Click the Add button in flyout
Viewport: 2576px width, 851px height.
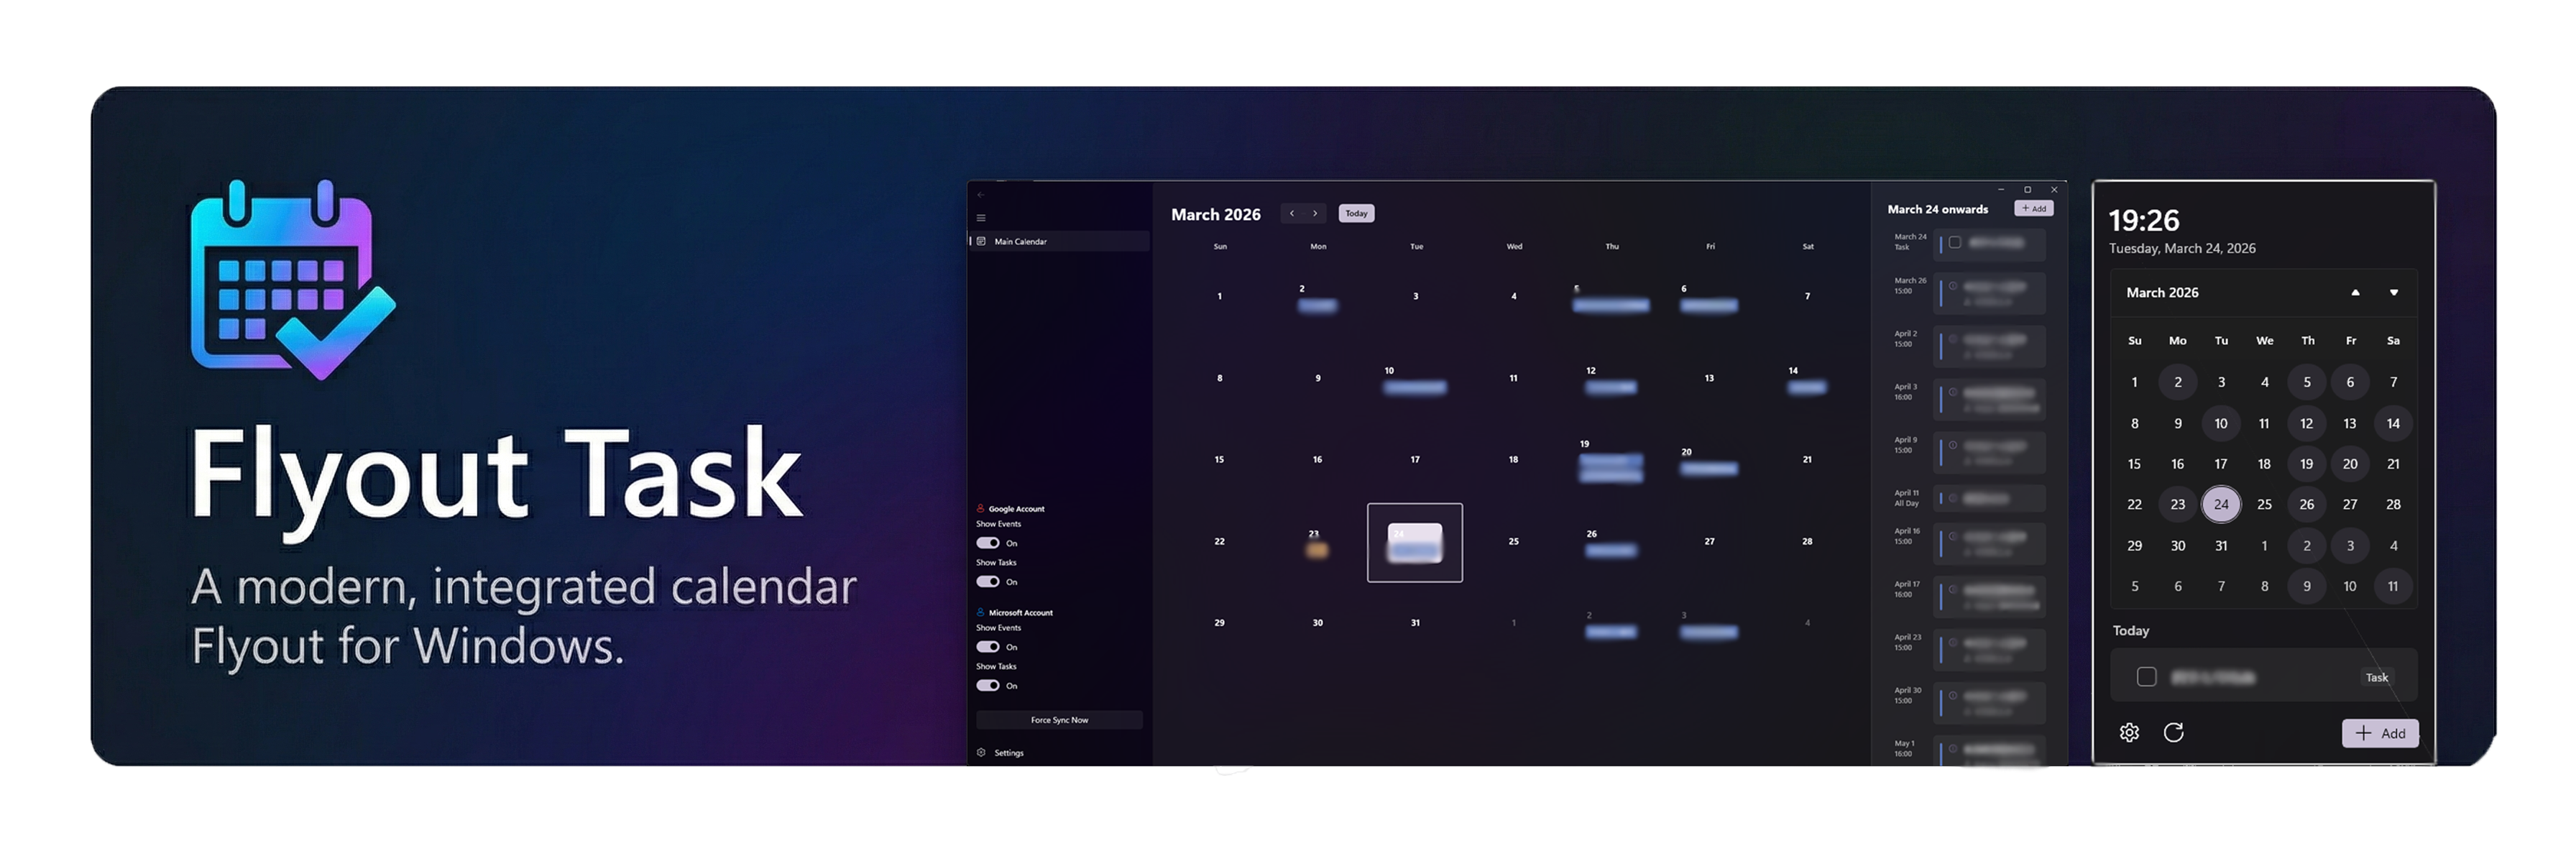click(2380, 733)
